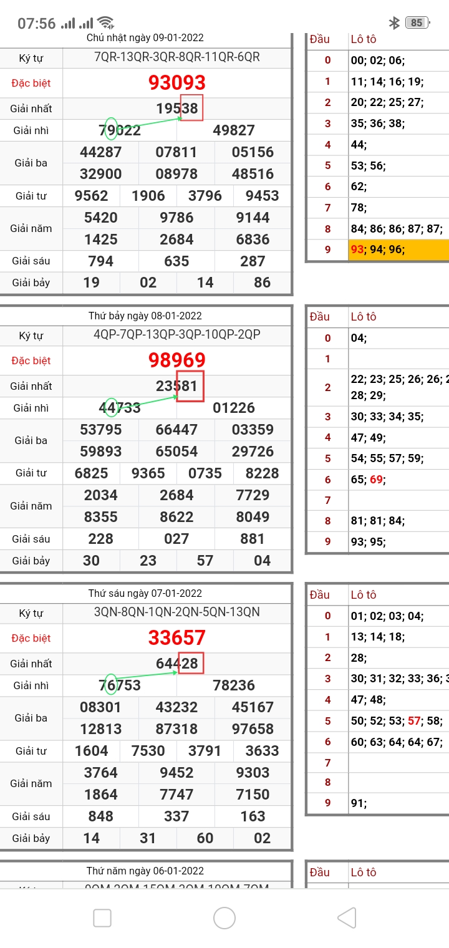Image resolution: width=449 pixels, height=948 pixels.
Task: Tap Giải ba label for 08-01-2022
Action: point(31,440)
